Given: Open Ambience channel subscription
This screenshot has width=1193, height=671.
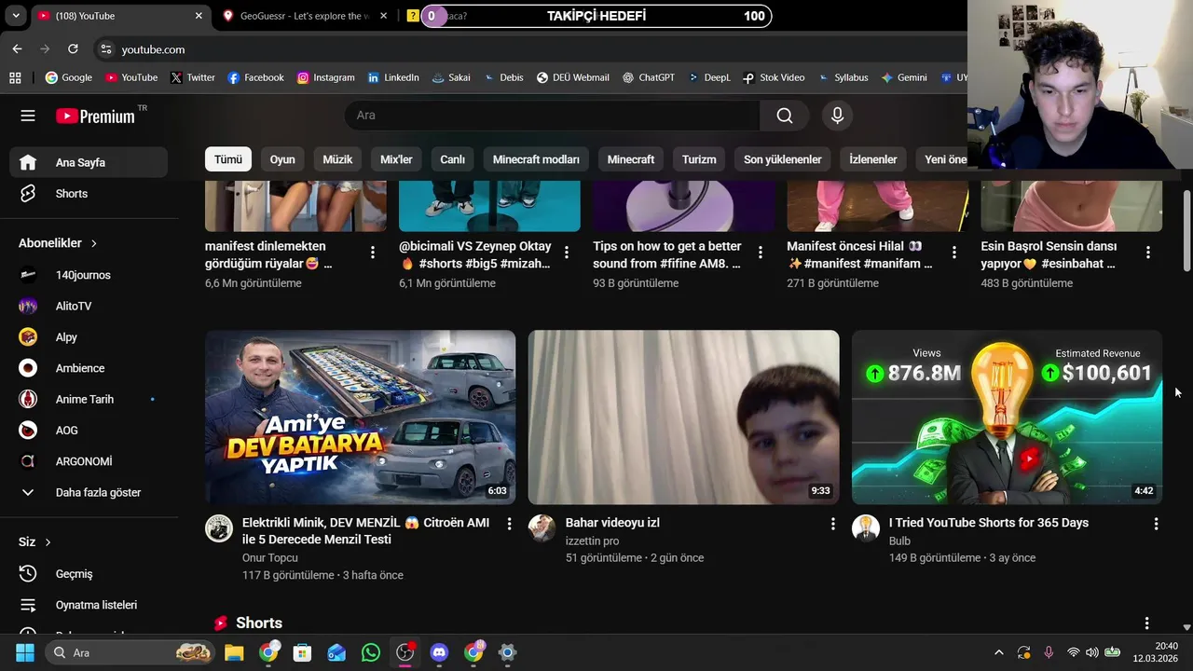Looking at the screenshot, I should (x=89, y=368).
